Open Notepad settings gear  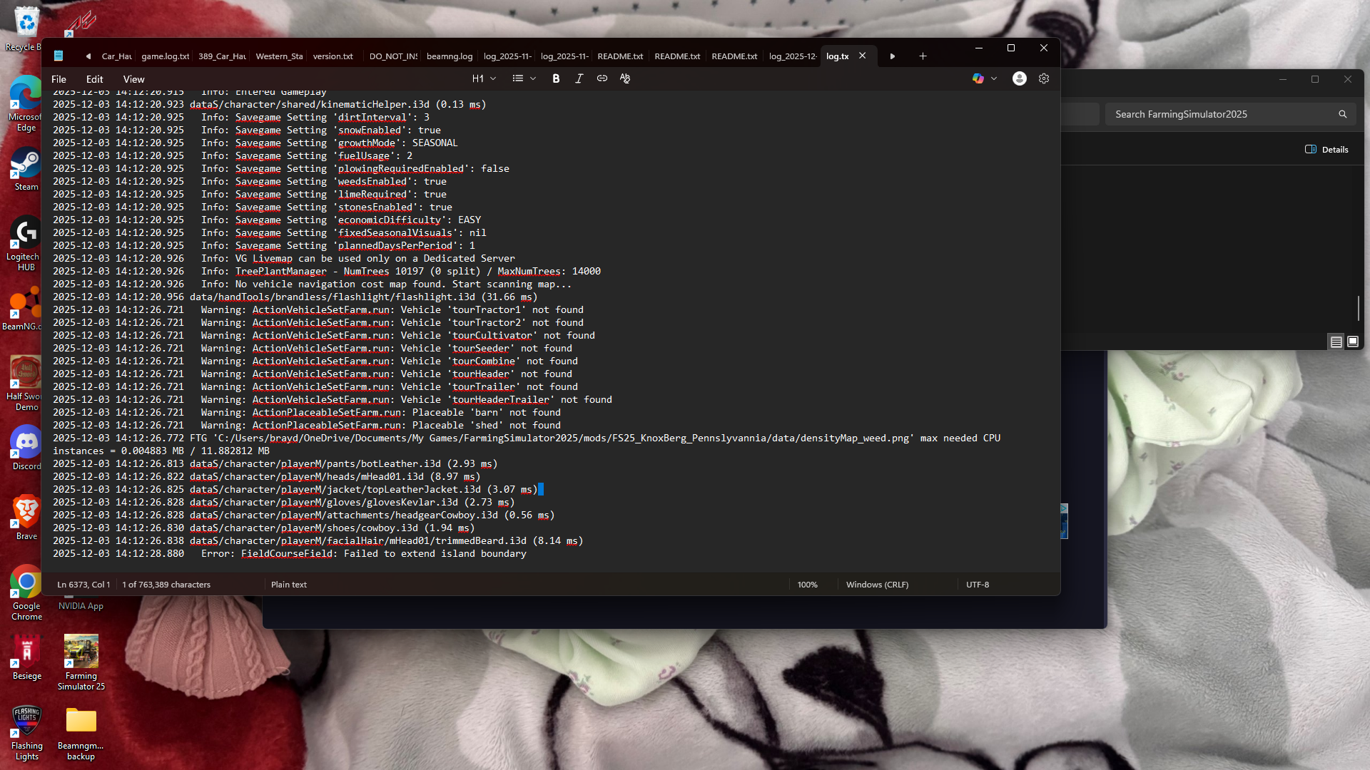pyautogui.click(x=1044, y=78)
